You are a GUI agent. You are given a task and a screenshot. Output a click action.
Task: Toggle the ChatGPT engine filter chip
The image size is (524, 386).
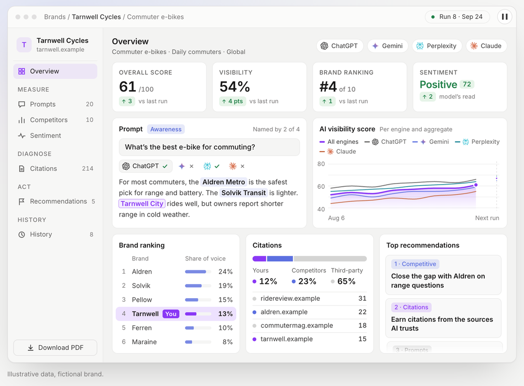[340, 46]
